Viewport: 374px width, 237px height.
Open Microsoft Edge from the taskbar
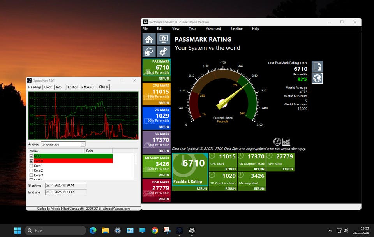tap(93, 230)
